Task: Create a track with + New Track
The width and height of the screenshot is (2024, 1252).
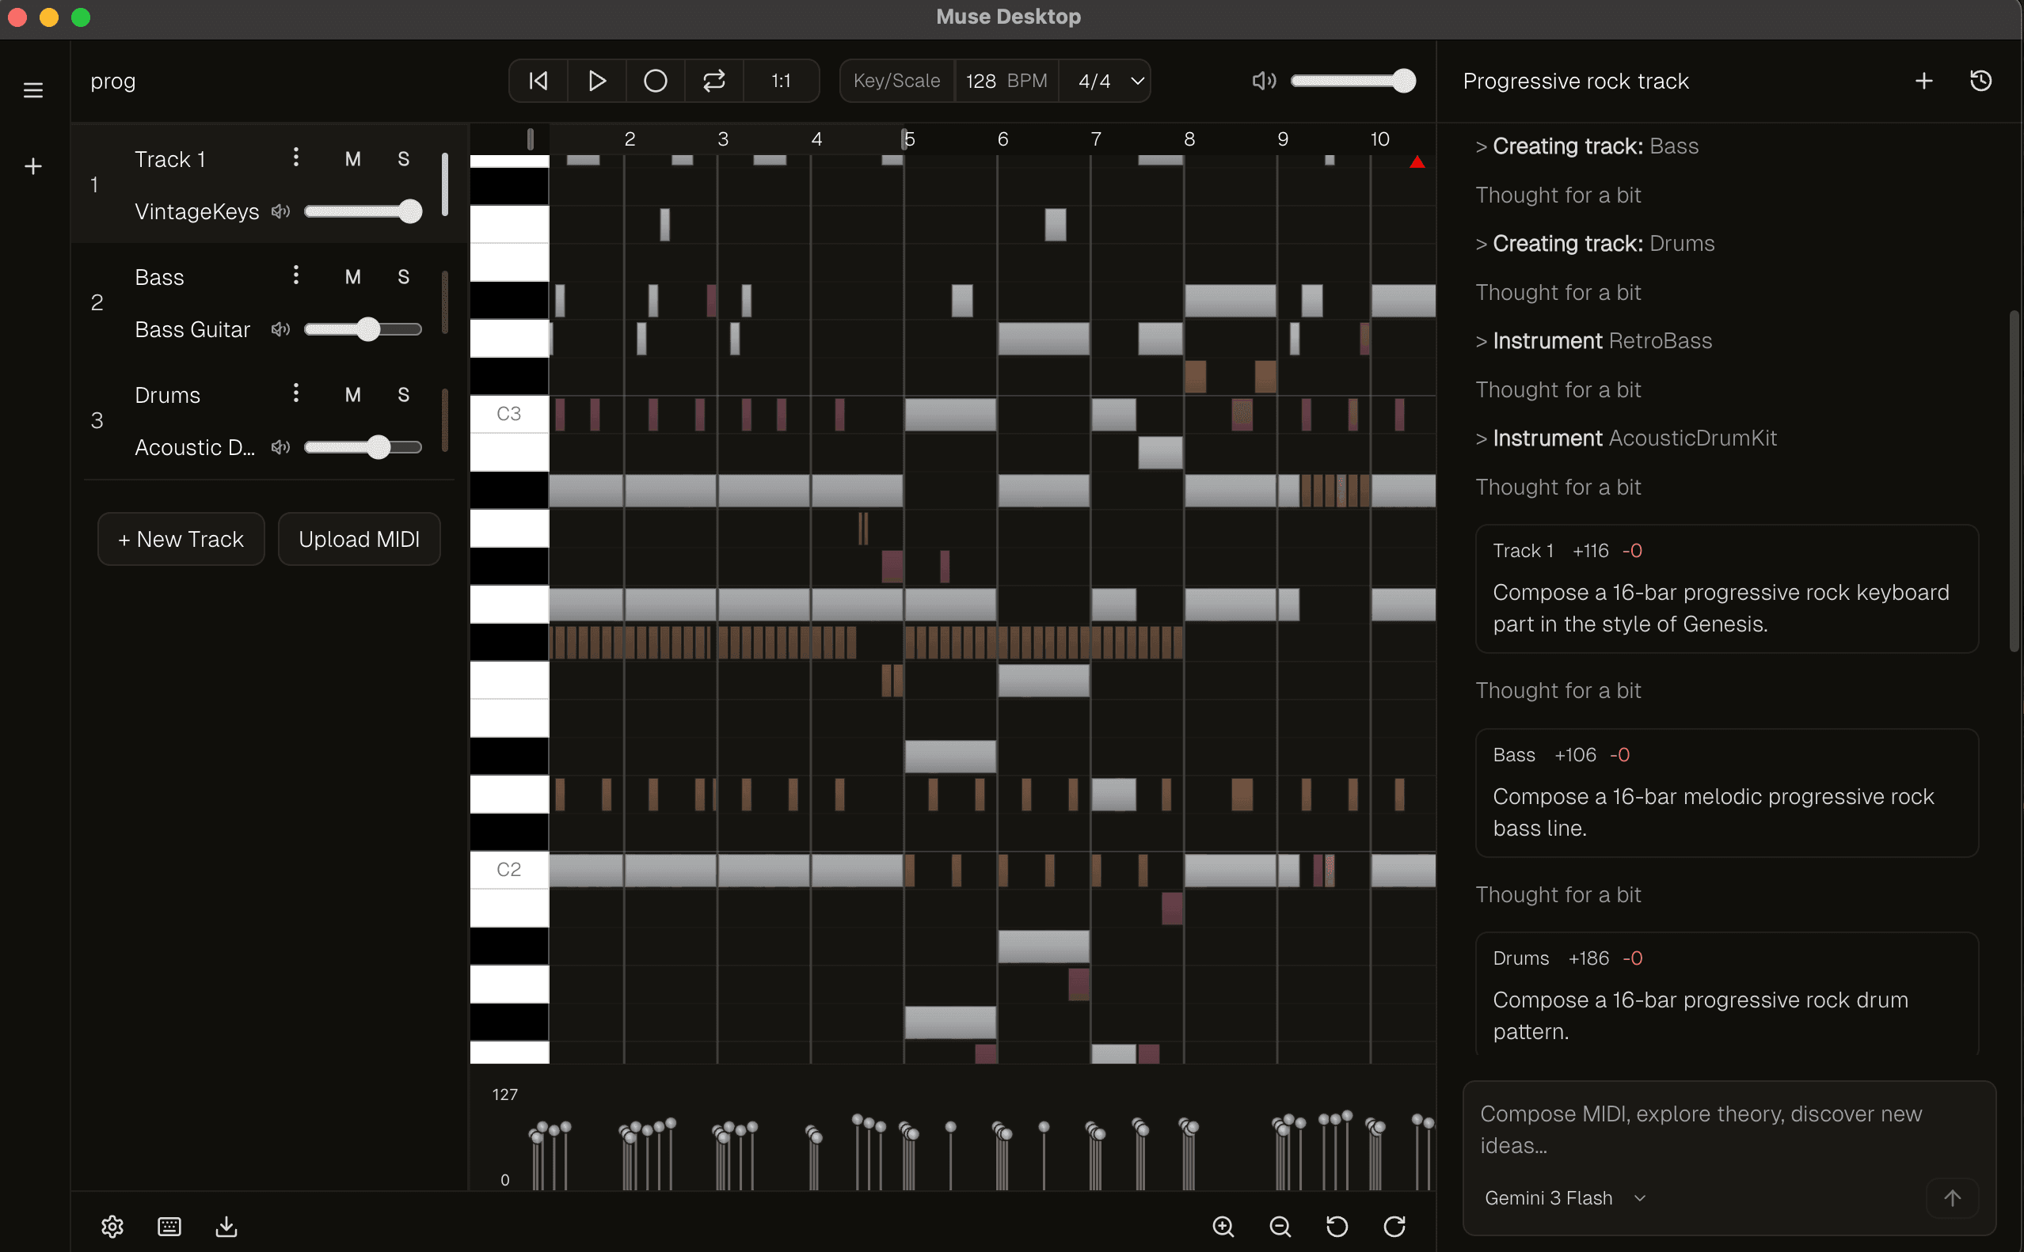Action: 180,538
